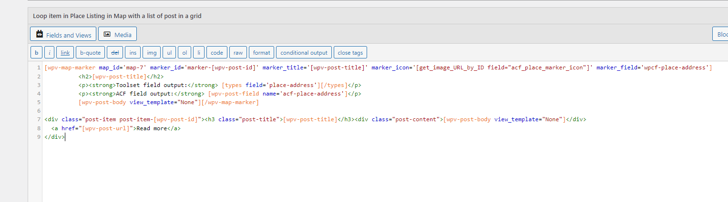Viewport: 728px width, 202px height.
Task: Place cursor in wpv-map-marker shortcode on line 1
Action: [70, 68]
